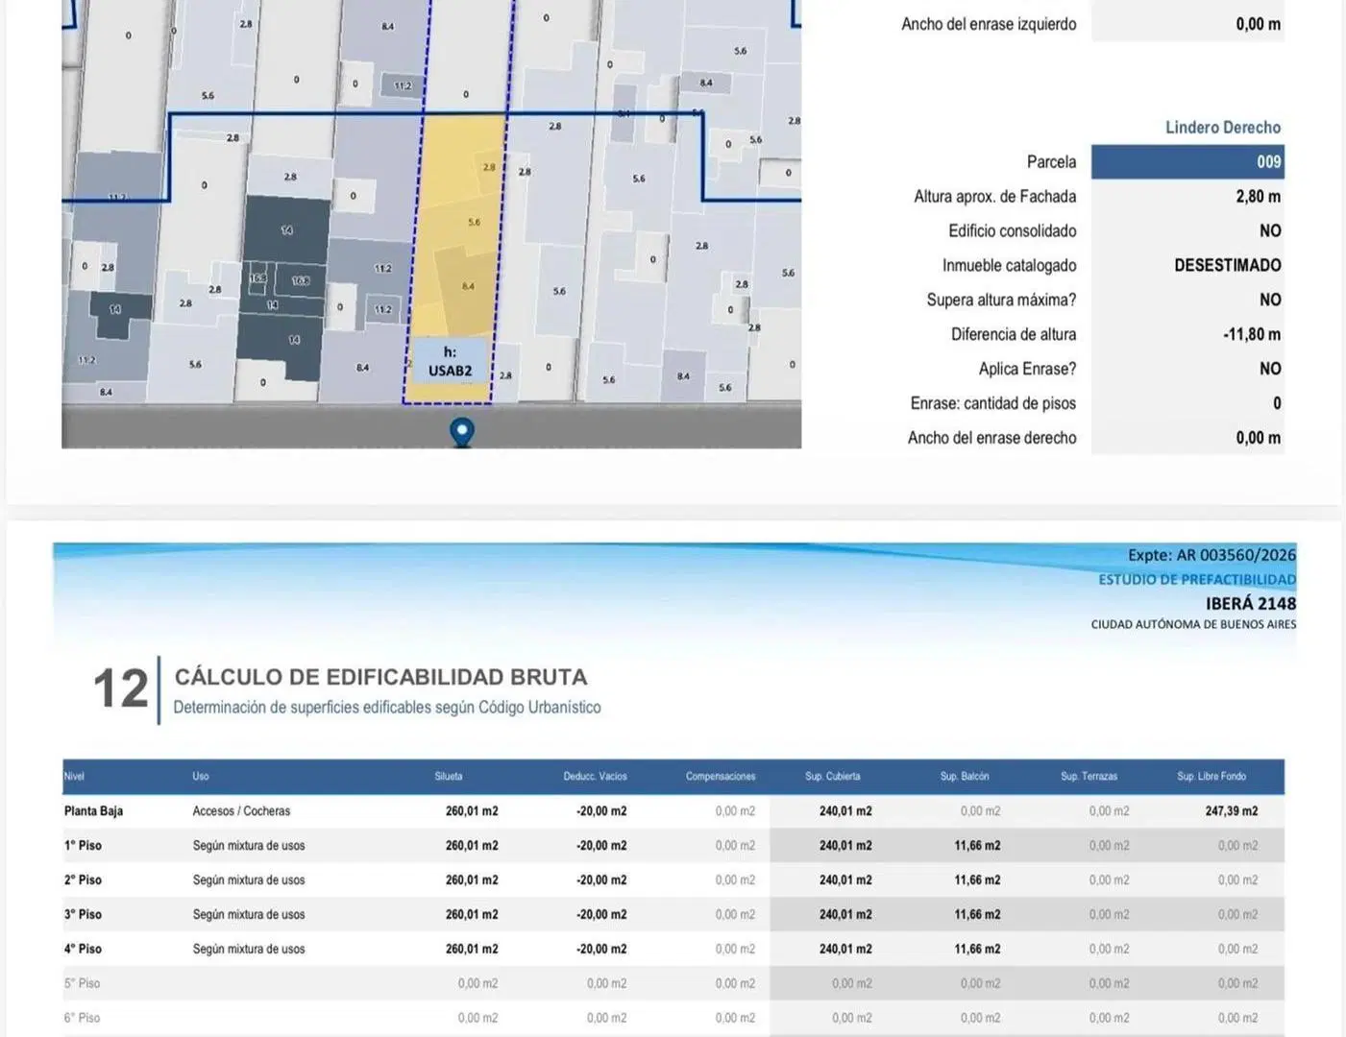Viewport: 1346px width, 1037px height.
Task: Click the 'Sup. Terrazas' column header
Action: tap(1089, 777)
